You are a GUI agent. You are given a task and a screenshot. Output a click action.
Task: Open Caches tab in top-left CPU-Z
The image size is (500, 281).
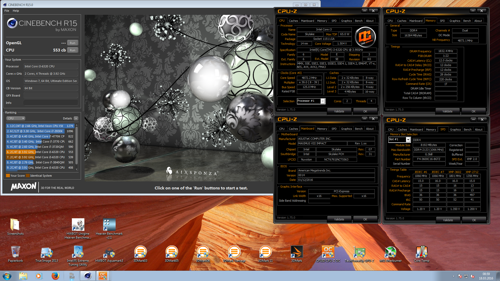pyautogui.click(x=293, y=21)
